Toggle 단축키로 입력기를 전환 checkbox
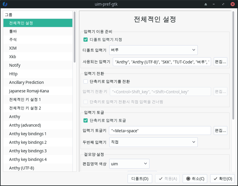The height and width of the screenshot is (186, 238). [x=86, y=81]
